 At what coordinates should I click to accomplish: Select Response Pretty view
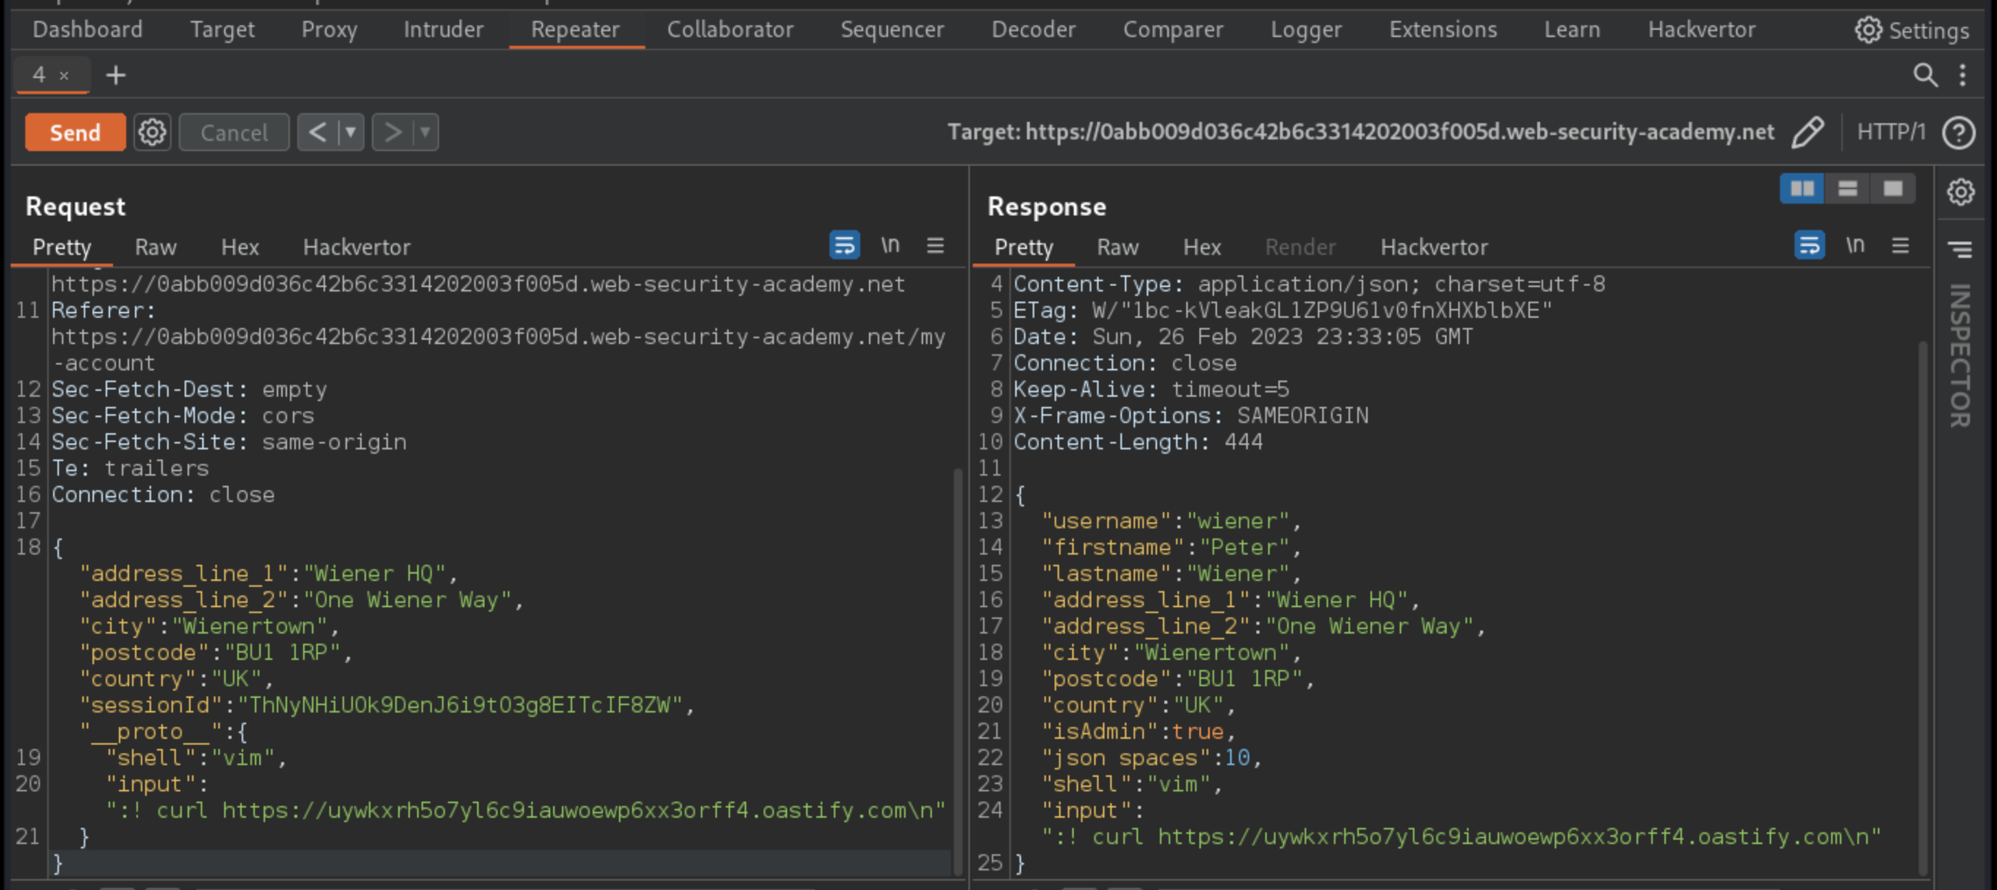coord(1023,247)
